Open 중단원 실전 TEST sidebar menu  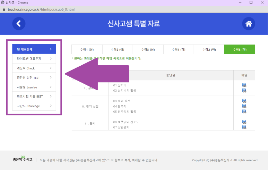click(x=34, y=77)
